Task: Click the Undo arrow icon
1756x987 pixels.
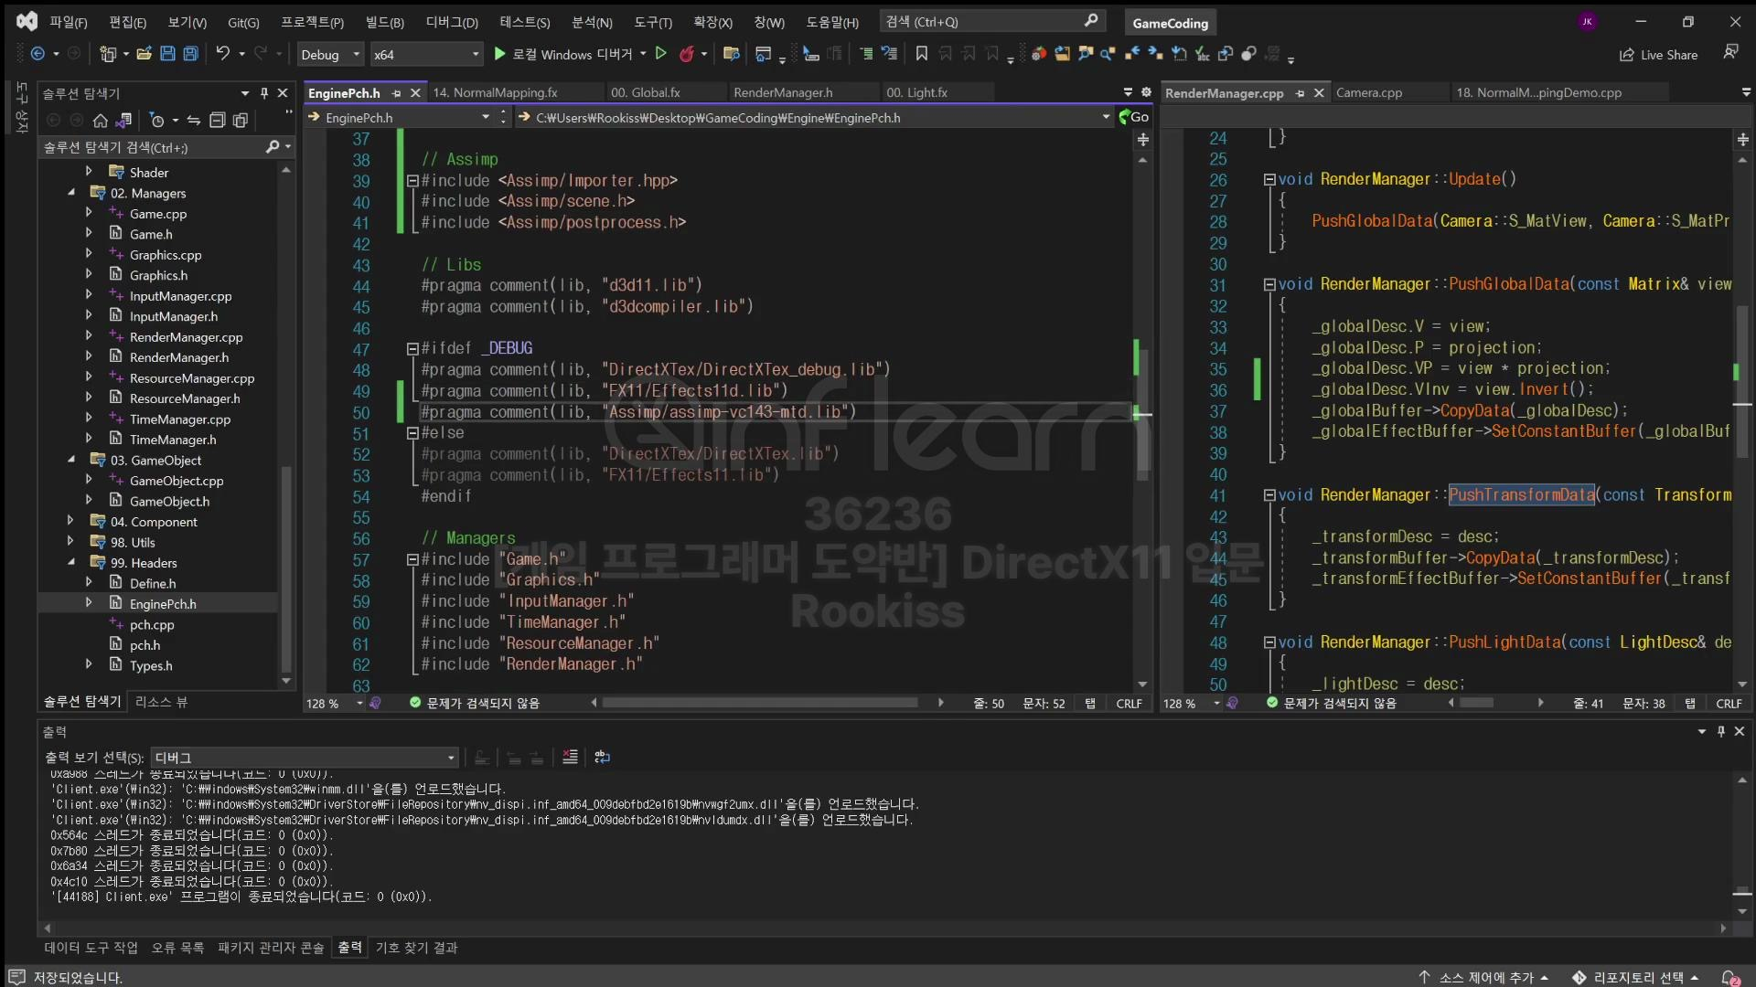Action: (222, 55)
